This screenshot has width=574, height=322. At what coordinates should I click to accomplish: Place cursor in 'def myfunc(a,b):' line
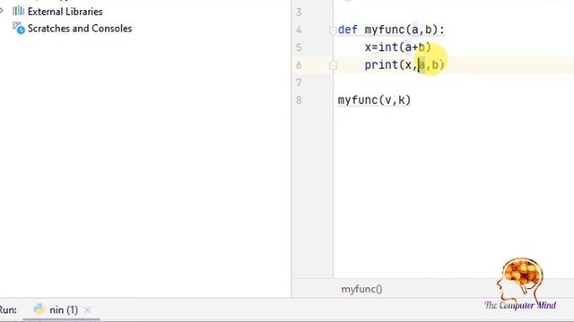(391, 30)
